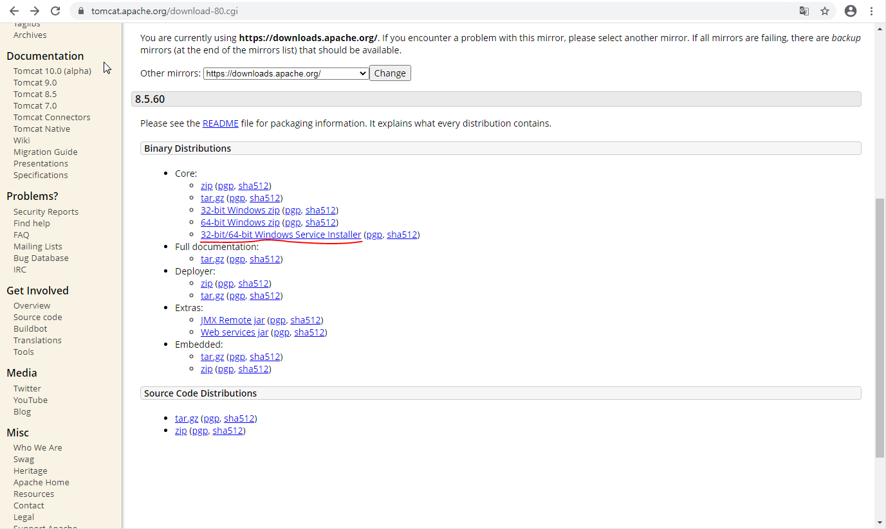886x529 pixels.
Task: Click the scrollbar down arrow
Action: click(880, 523)
